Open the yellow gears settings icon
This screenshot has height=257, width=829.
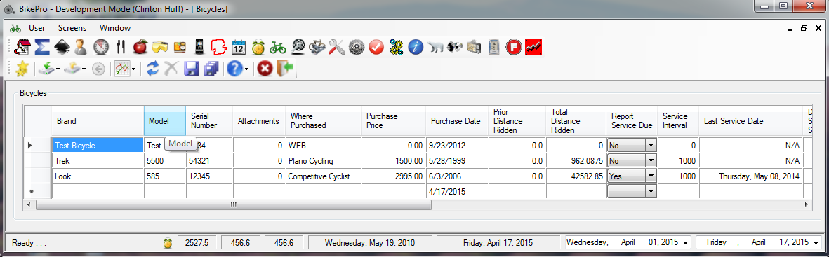[397, 48]
